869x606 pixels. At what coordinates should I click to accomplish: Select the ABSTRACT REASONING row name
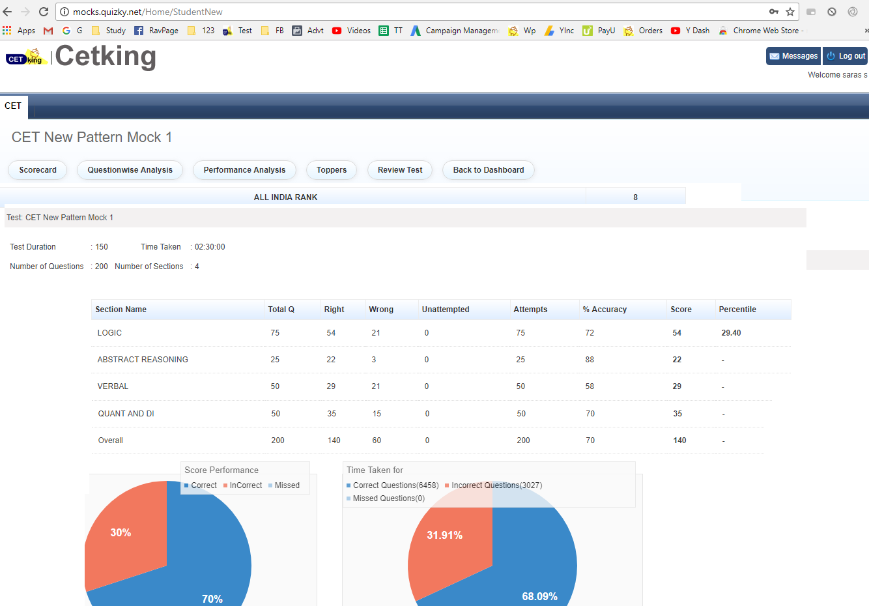point(143,360)
